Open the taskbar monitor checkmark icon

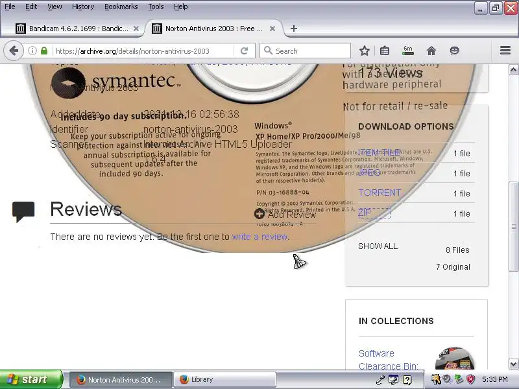[394, 380]
